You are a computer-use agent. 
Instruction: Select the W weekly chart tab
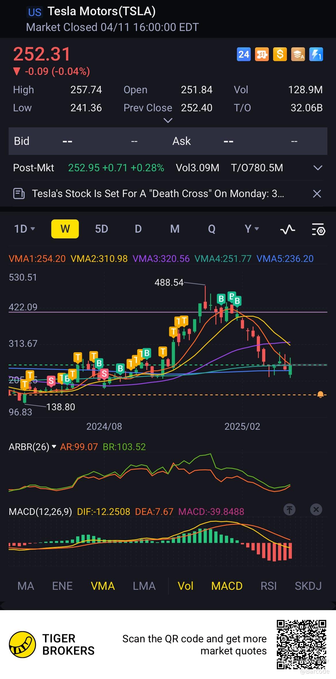[x=65, y=229]
